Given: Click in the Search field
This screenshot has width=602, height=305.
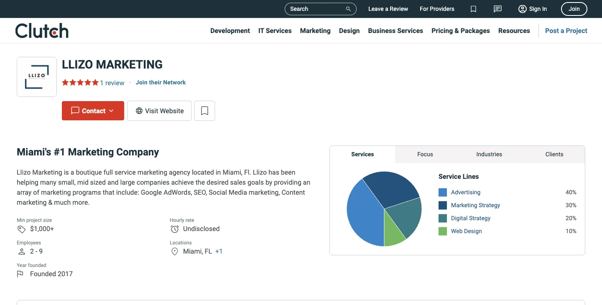Looking at the screenshot, I should (321, 9).
